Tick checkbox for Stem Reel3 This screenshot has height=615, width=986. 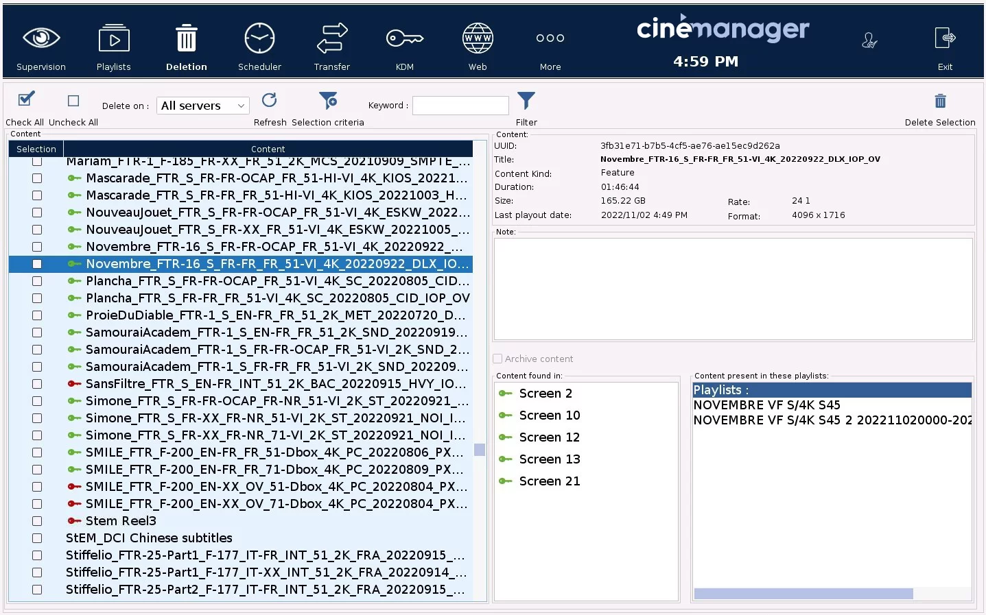[x=37, y=521]
